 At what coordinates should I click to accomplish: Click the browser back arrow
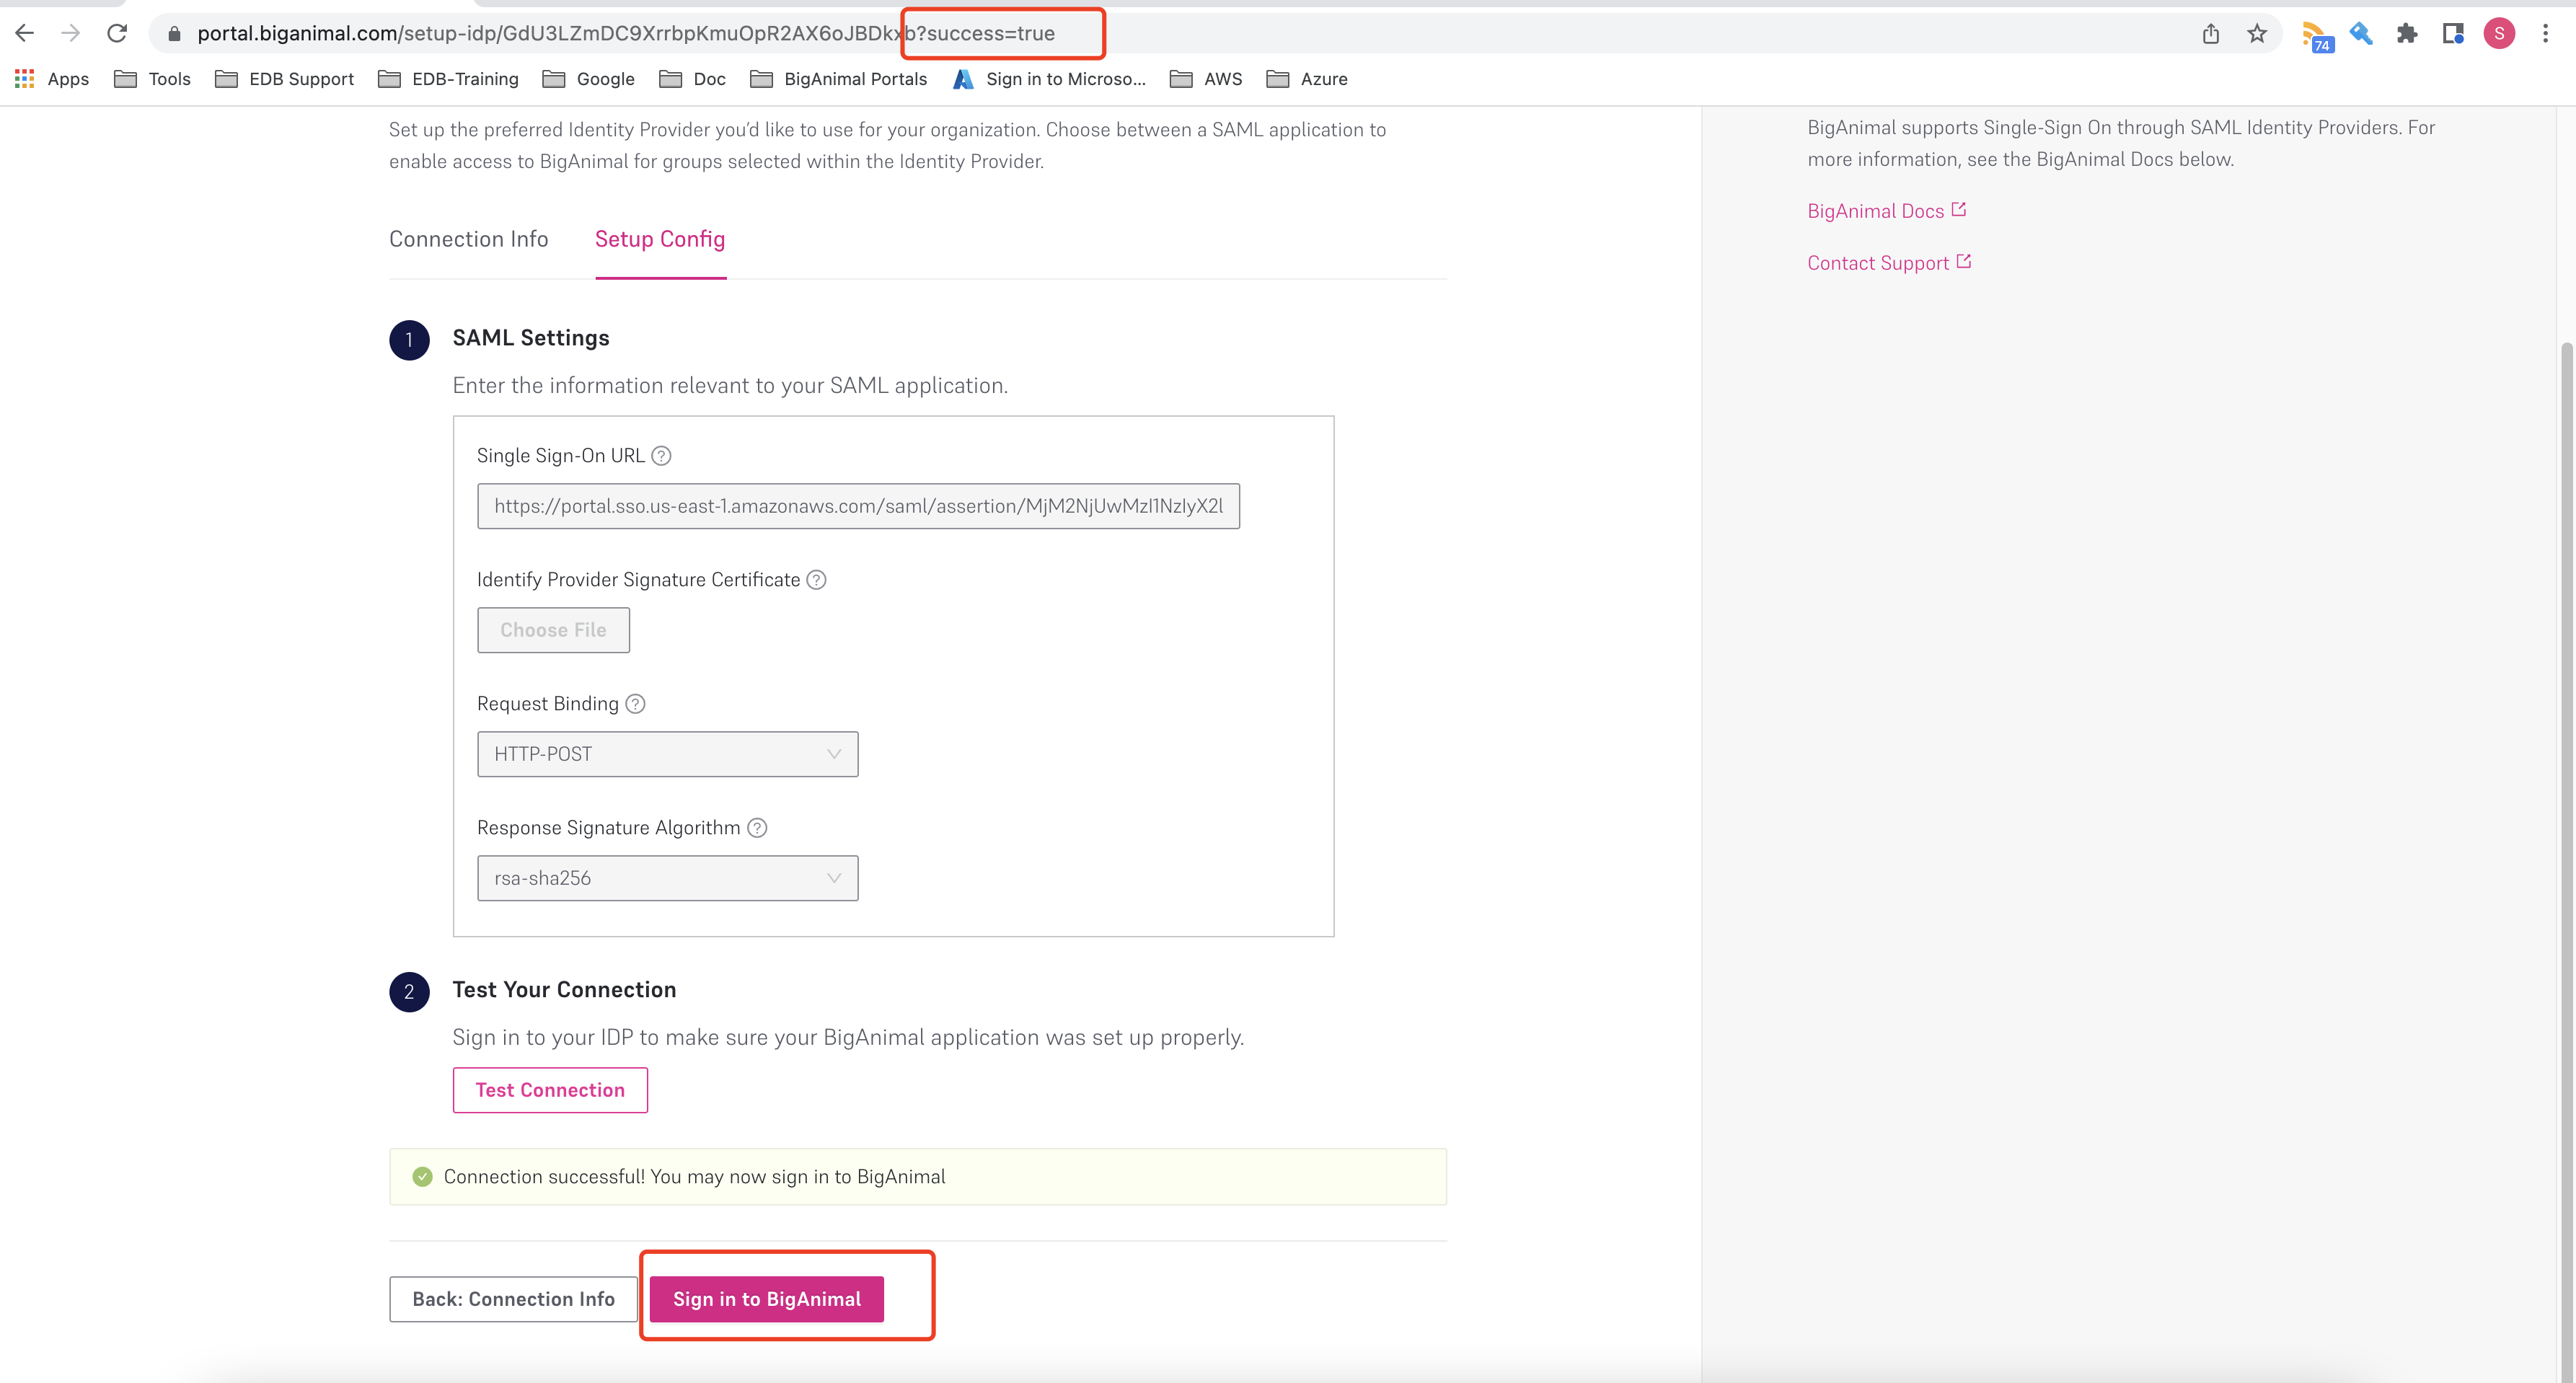tap(25, 33)
